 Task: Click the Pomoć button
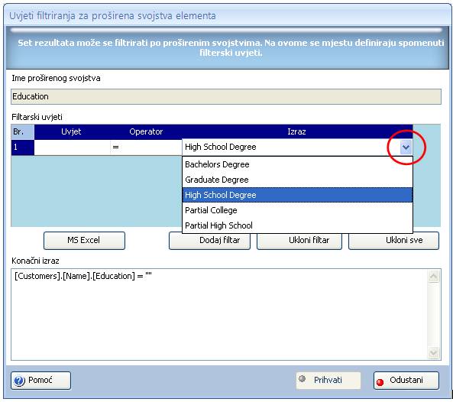pyautogui.click(x=40, y=381)
